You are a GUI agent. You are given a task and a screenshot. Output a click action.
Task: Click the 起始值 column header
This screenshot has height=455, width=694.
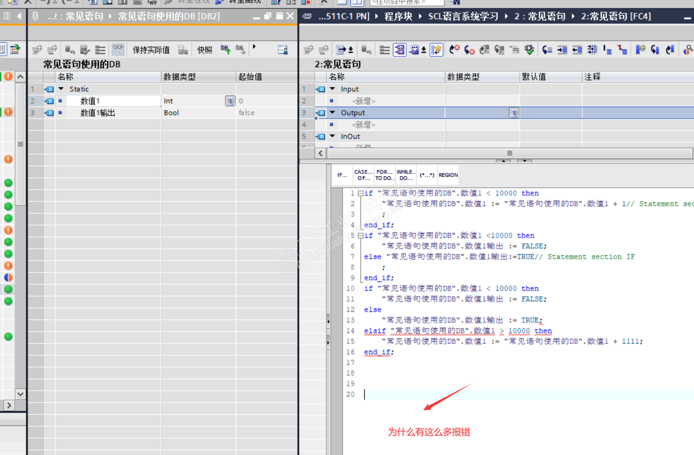(266, 77)
